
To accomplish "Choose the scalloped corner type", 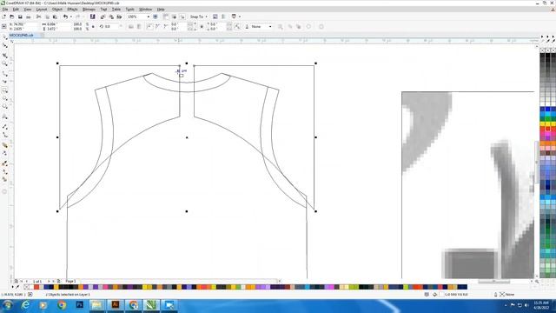I will 157,27.
